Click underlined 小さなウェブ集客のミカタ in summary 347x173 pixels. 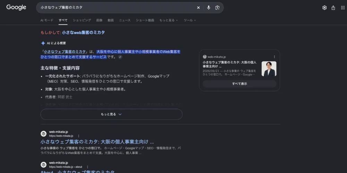[x=65, y=52]
